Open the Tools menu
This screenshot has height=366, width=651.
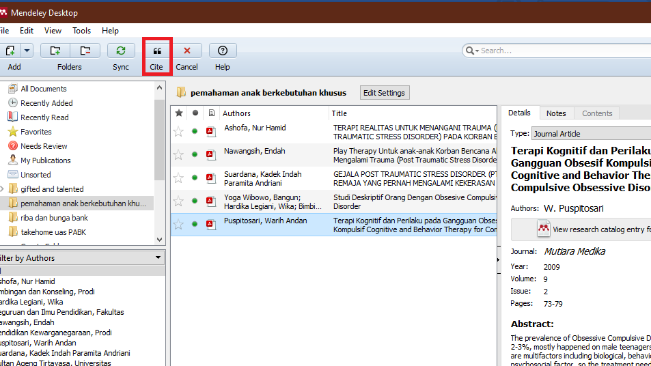pyautogui.click(x=81, y=31)
